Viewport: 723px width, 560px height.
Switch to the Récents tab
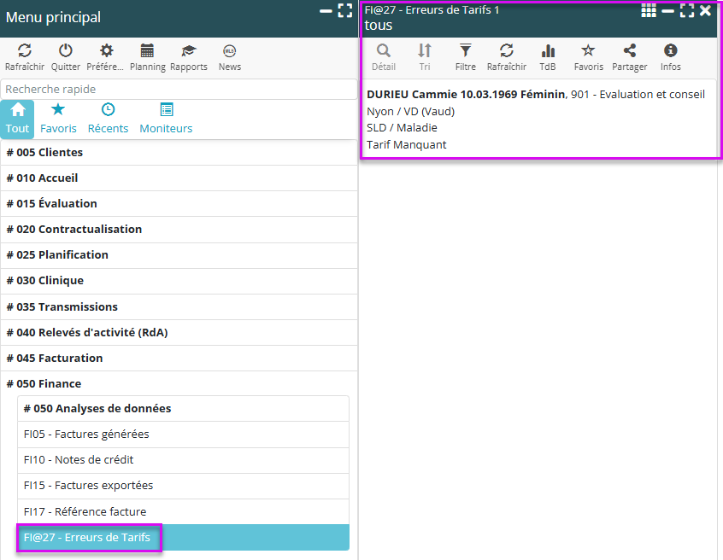[108, 118]
